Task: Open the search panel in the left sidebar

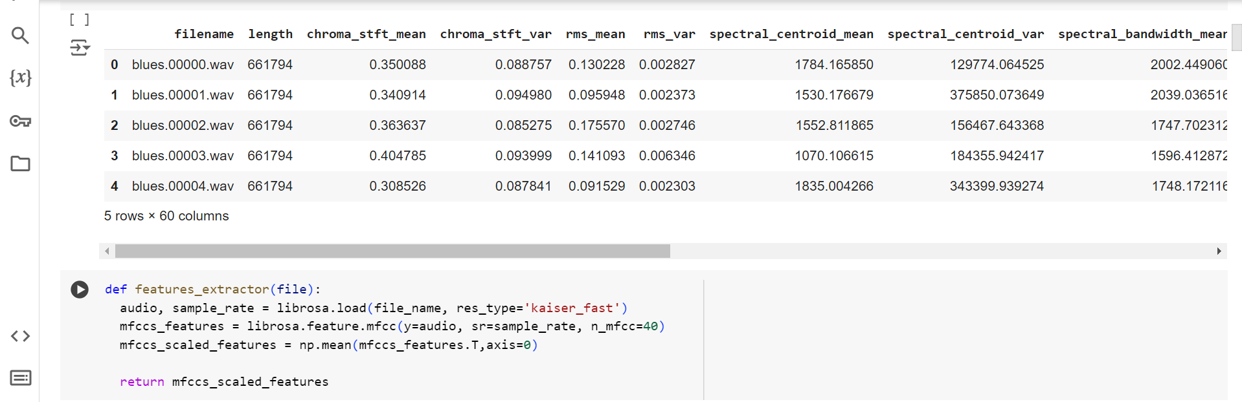Action: tap(20, 36)
